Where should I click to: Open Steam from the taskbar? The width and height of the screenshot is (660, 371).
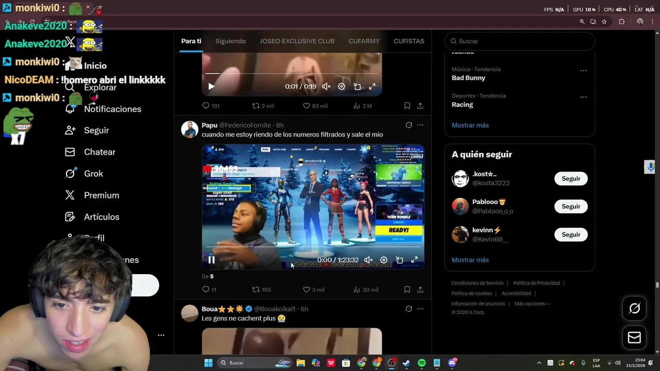(406, 363)
